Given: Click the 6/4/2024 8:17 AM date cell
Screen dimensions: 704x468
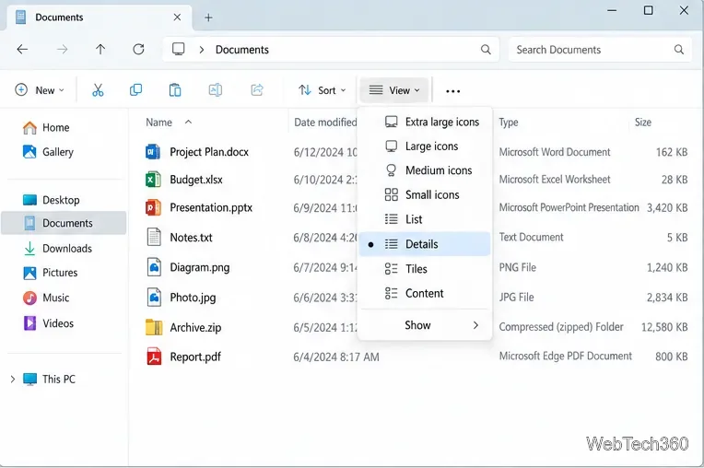Looking at the screenshot, I should [335, 357].
